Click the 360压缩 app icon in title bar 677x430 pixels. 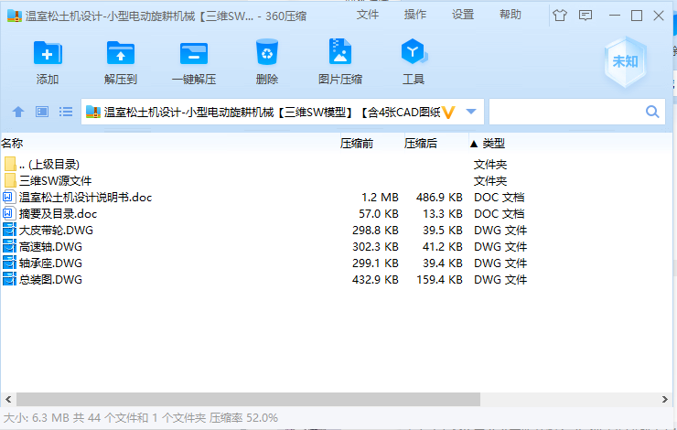(15, 16)
